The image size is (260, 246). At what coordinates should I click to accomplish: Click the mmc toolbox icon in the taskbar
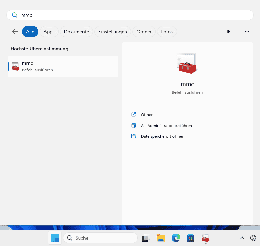(x=205, y=238)
